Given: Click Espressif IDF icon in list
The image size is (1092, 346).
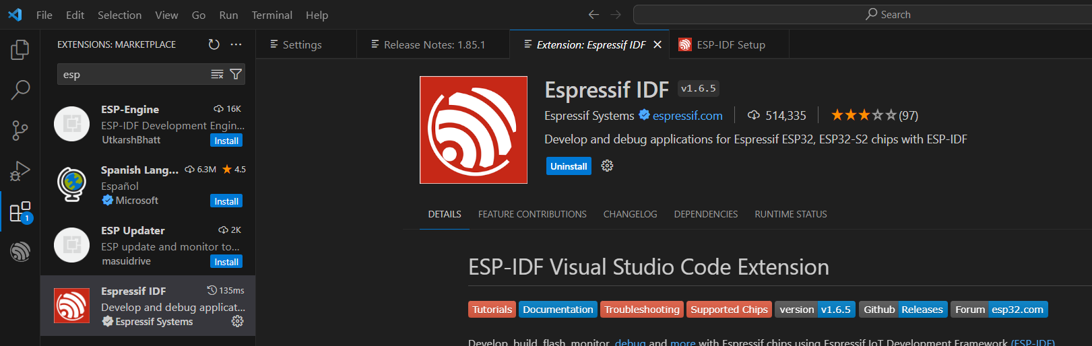Looking at the screenshot, I should point(72,306).
